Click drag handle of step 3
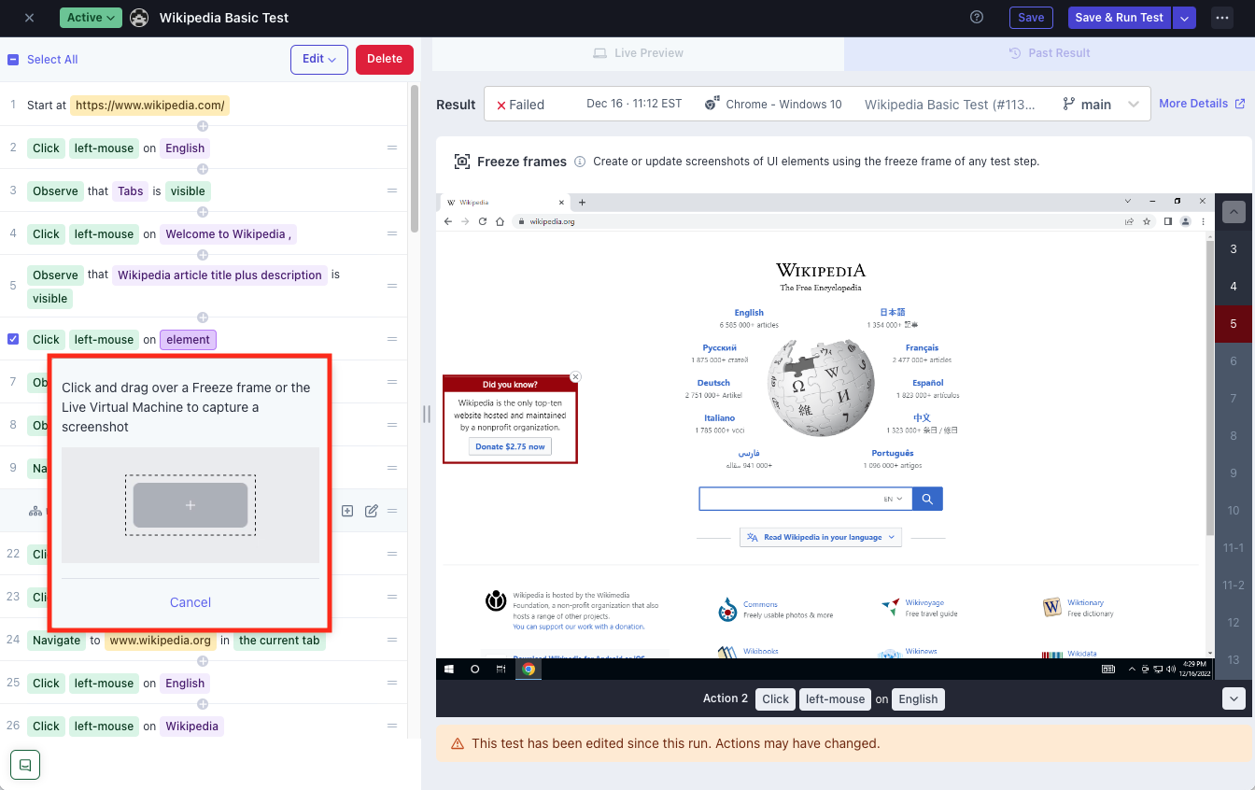Viewport: 1255px width, 790px height. pyautogui.click(x=392, y=190)
